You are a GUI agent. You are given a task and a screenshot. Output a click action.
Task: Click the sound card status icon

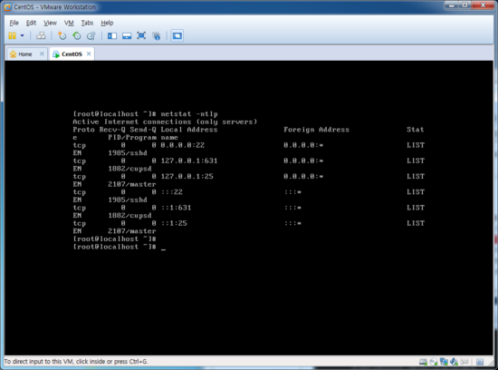[455, 362]
